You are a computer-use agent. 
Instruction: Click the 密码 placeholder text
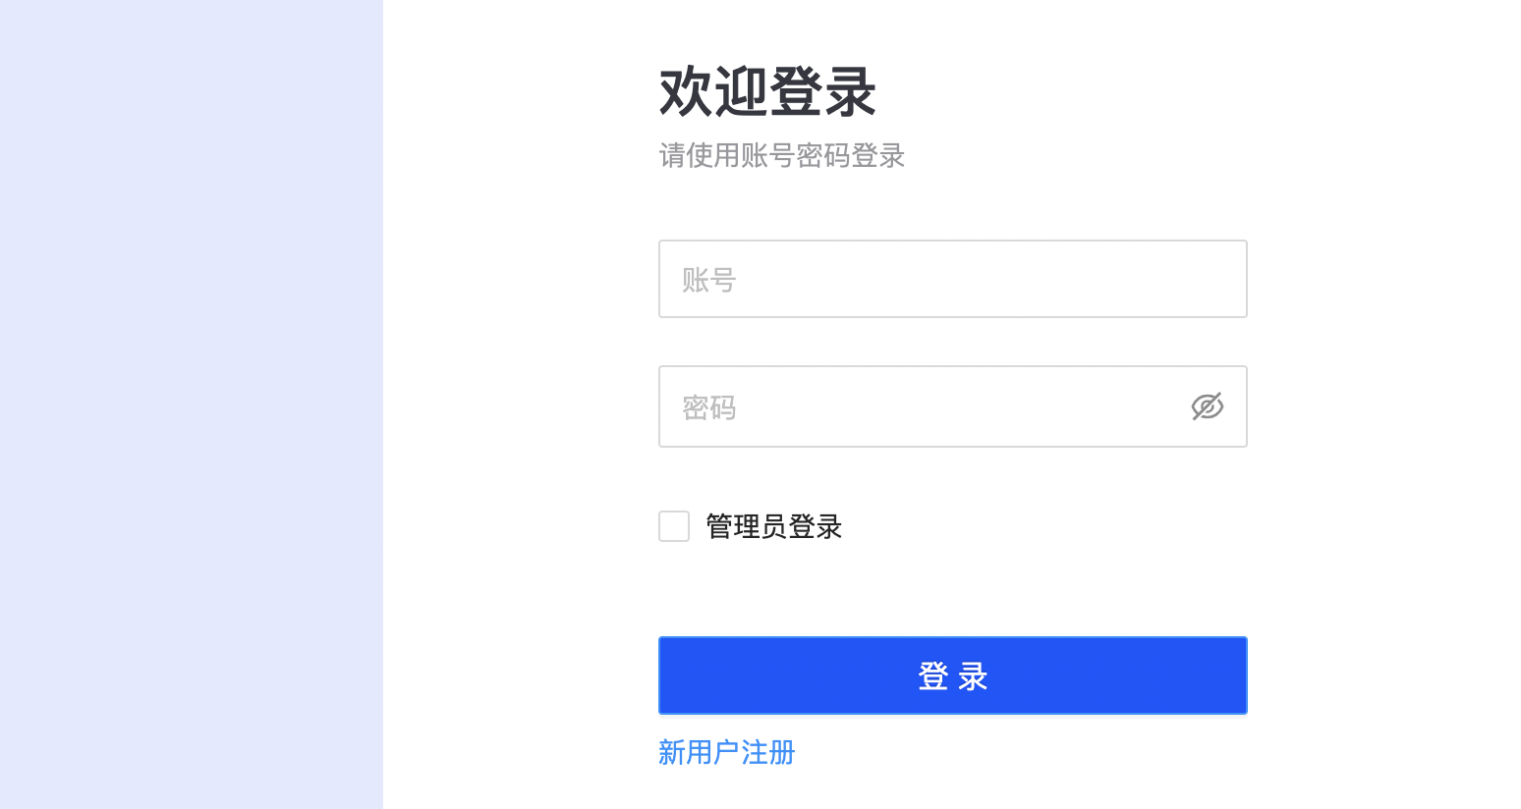tap(709, 407)
